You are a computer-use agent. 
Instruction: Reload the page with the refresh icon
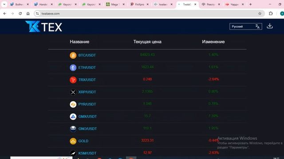click(20, 14)
